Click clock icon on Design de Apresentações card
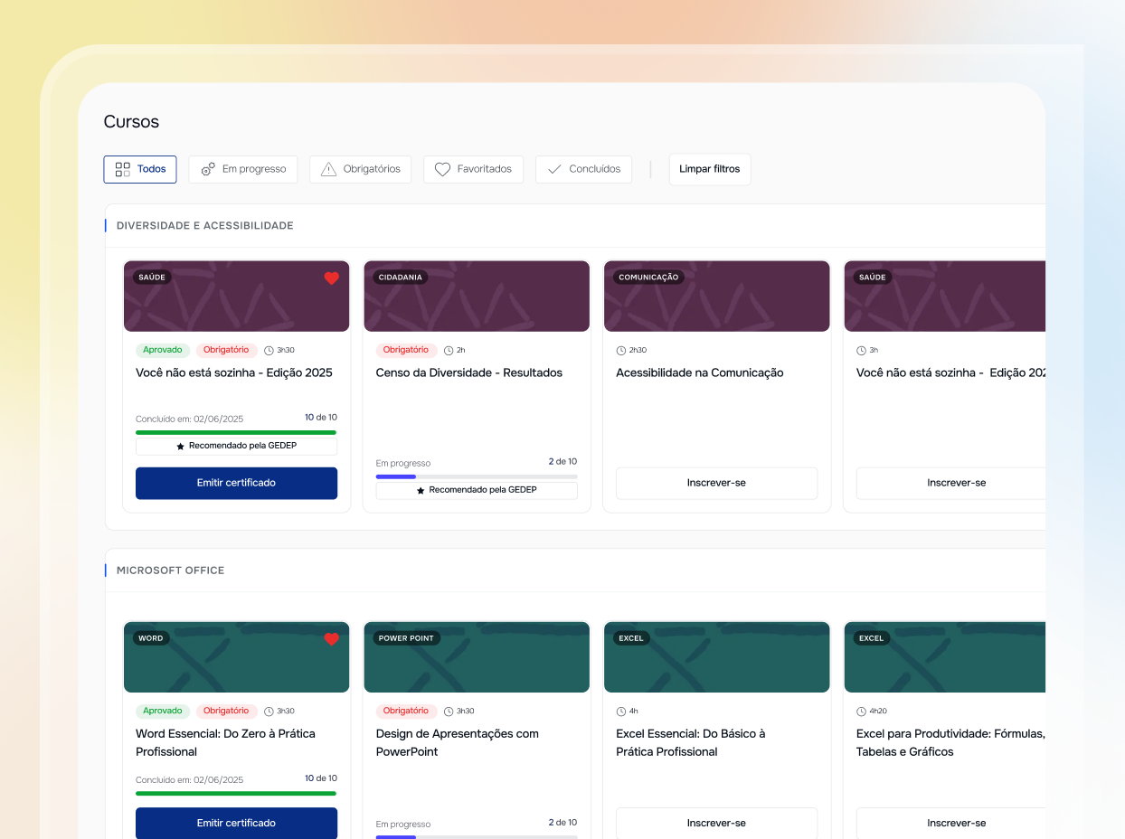The image size is (1125, 839). coord(449,711)
